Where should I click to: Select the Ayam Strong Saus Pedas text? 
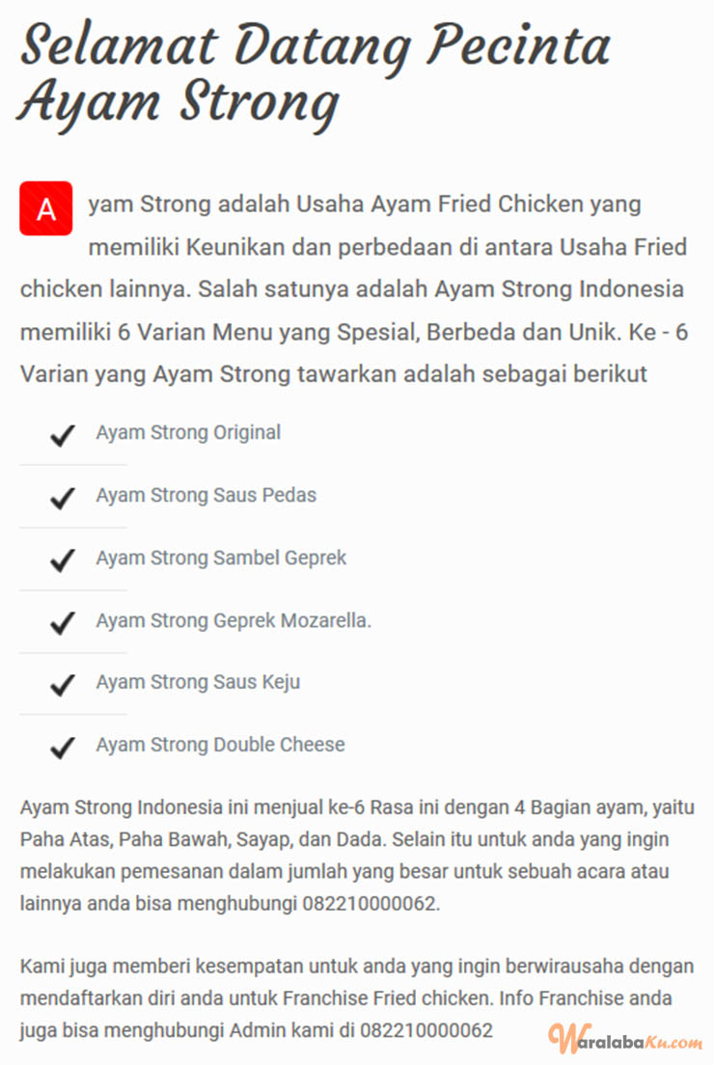click(206, 495)
